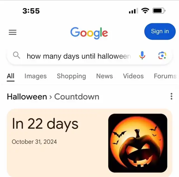Open Google Lens camera search icon
The width and height of the screenshot is (179, 177).
162,55
